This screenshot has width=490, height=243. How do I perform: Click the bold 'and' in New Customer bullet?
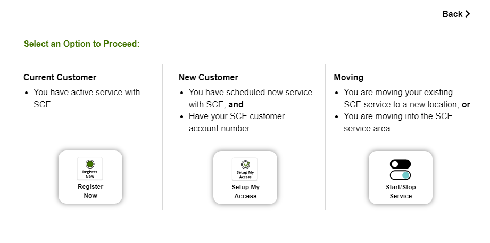click(x=236, y=104)
